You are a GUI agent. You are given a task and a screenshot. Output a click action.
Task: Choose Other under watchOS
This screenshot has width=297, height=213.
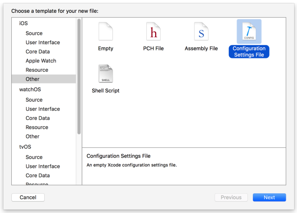pos(32,136)
